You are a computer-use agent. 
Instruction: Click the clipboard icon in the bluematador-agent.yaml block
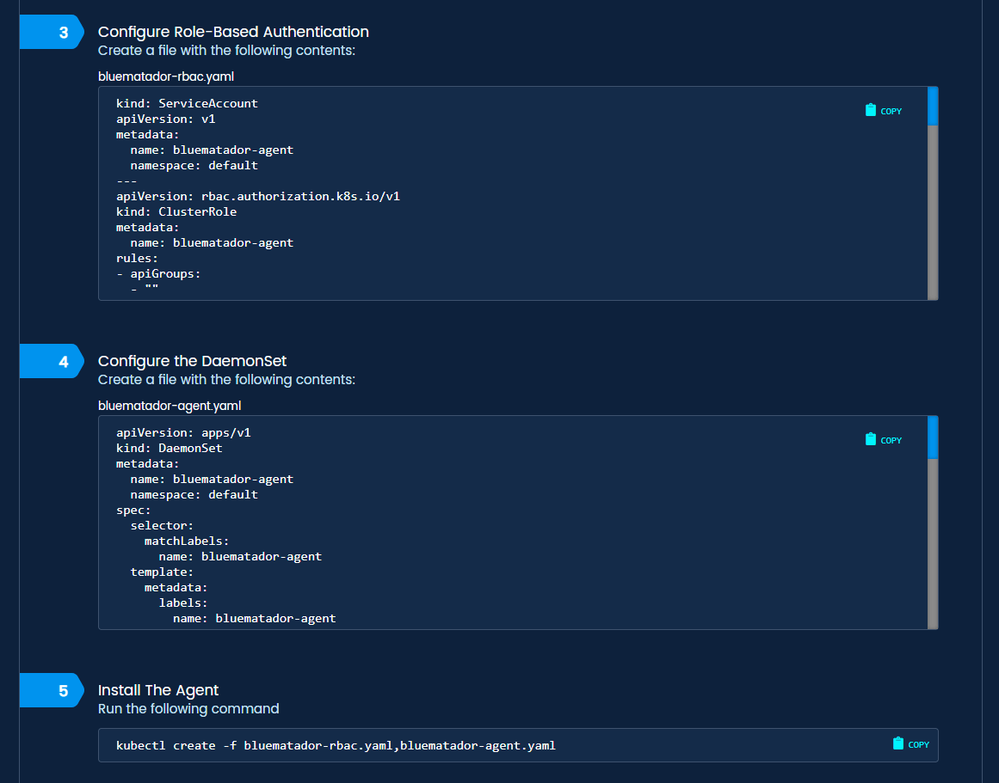871,439
